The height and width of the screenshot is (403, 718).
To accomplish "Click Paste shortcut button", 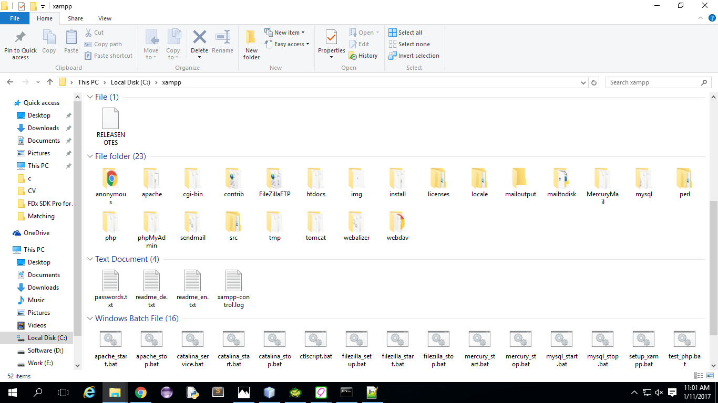I will click(x=108, y=56).
